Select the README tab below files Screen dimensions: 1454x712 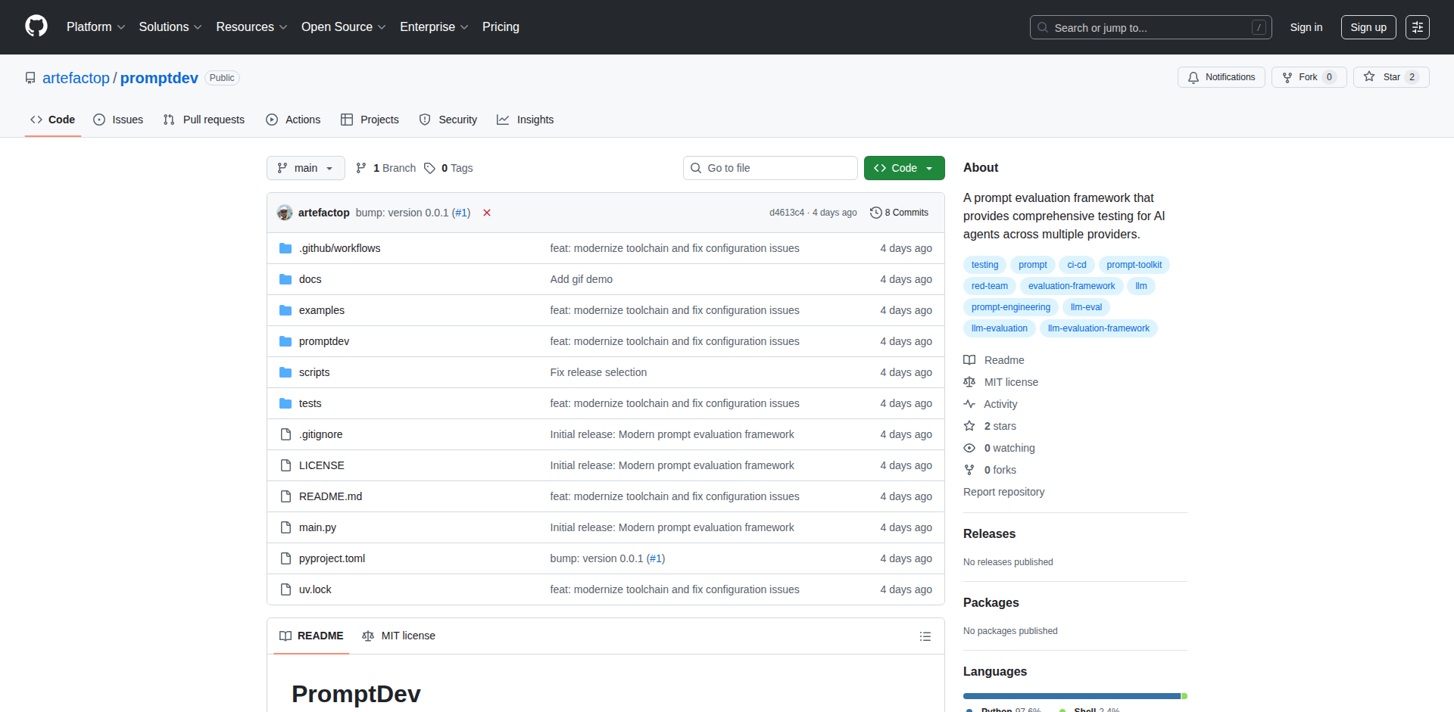click(x=311, y=636)
